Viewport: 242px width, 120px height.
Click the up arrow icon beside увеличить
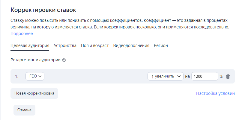point(152,76)
